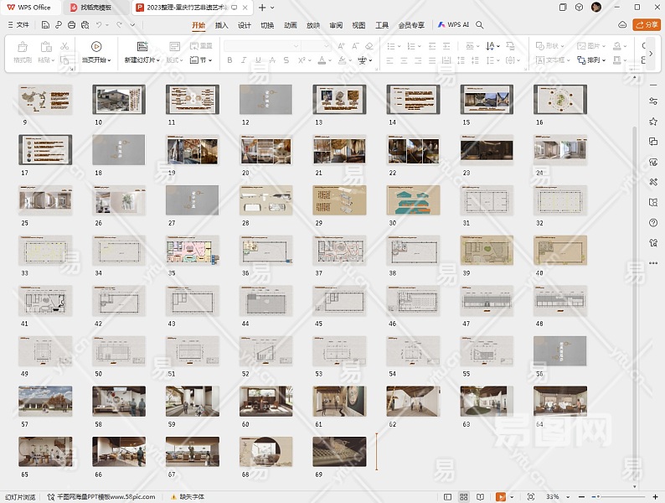This screenshot has height=503, width=665.
Task: Open the star favorites icon in sidebar
Action: click(653, 122)
